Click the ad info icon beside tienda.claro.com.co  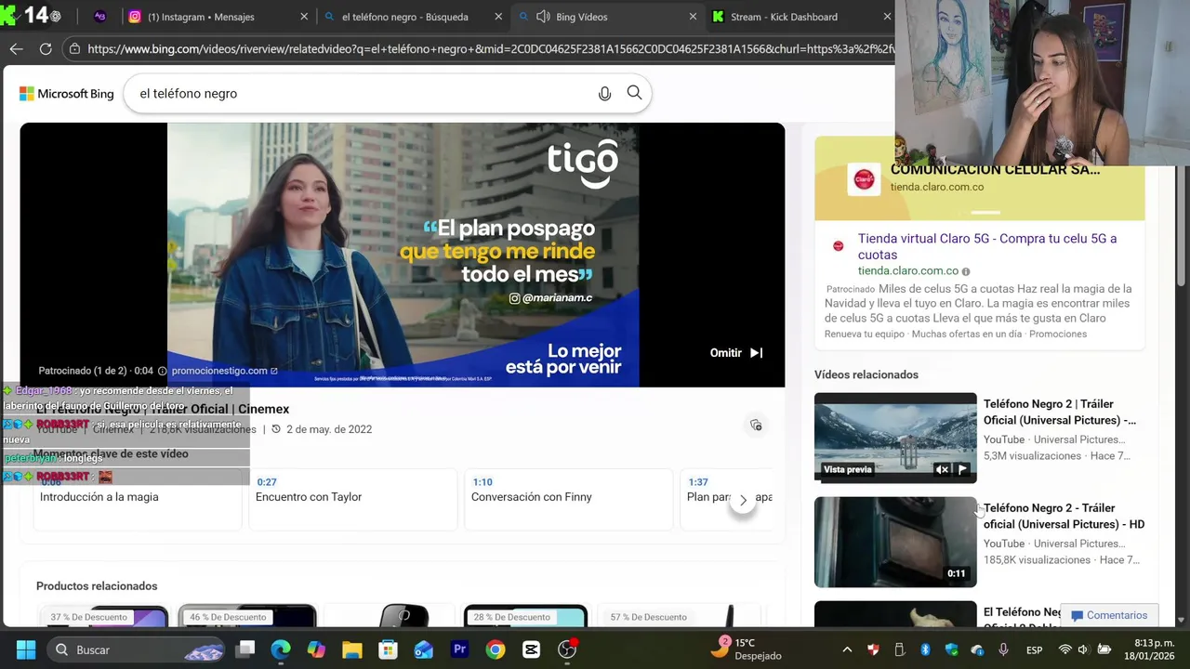point(966,271)
